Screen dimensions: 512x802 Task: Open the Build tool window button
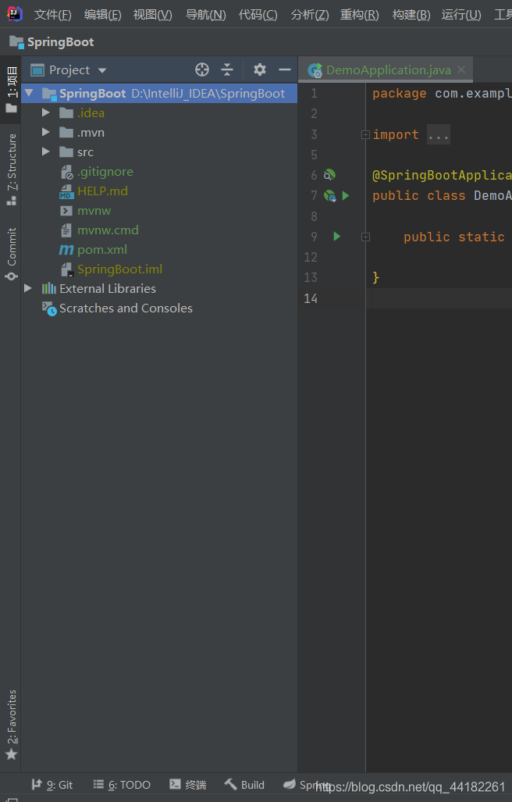pos(244,785)
